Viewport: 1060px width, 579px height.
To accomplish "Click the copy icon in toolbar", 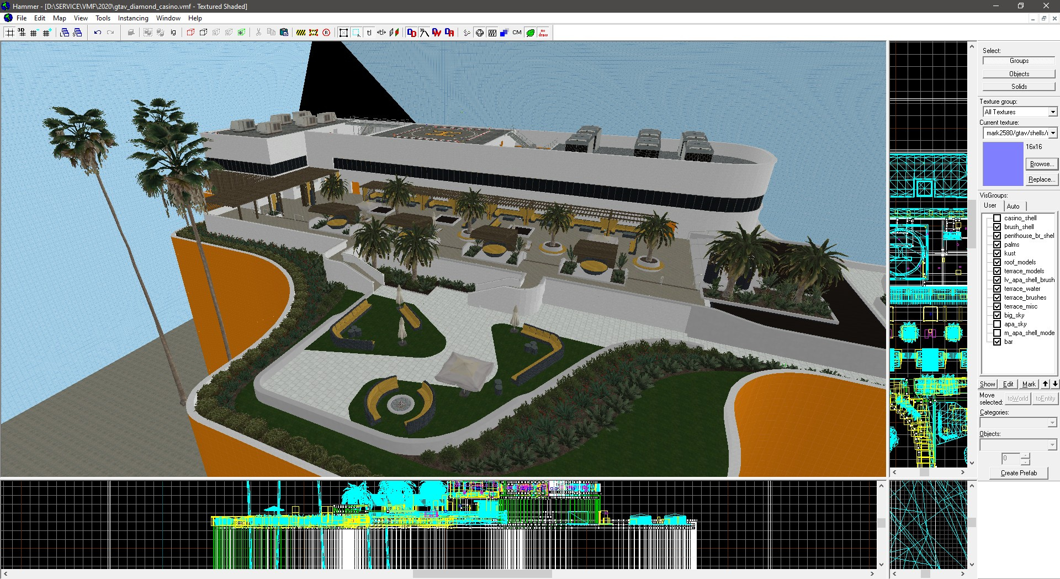I will tap(271, 33).
